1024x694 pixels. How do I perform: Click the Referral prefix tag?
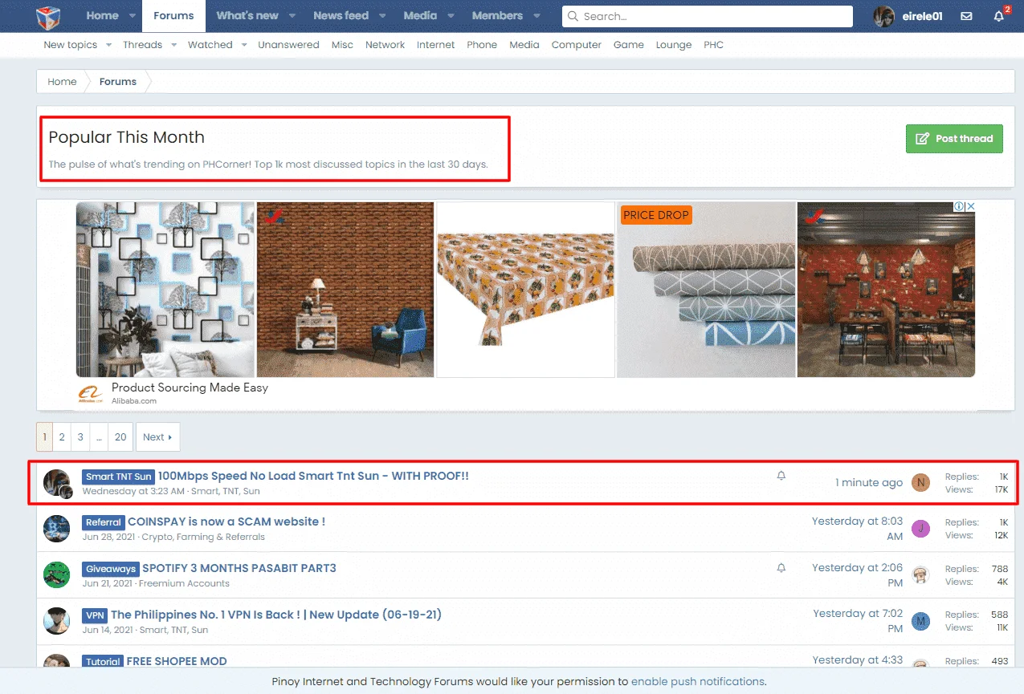104,522
